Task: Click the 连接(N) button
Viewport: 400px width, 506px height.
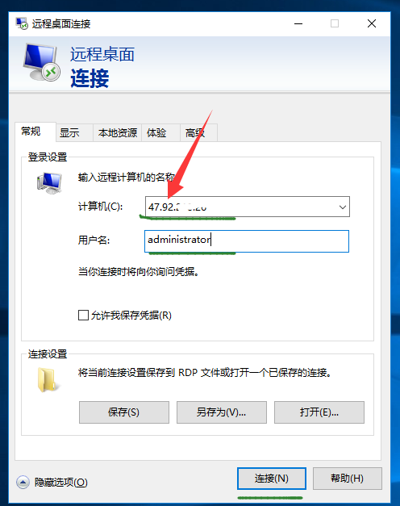Action: click(x=272, y=479)
